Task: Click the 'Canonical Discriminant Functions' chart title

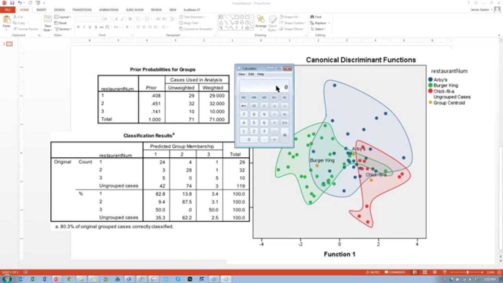Action: 361,60
